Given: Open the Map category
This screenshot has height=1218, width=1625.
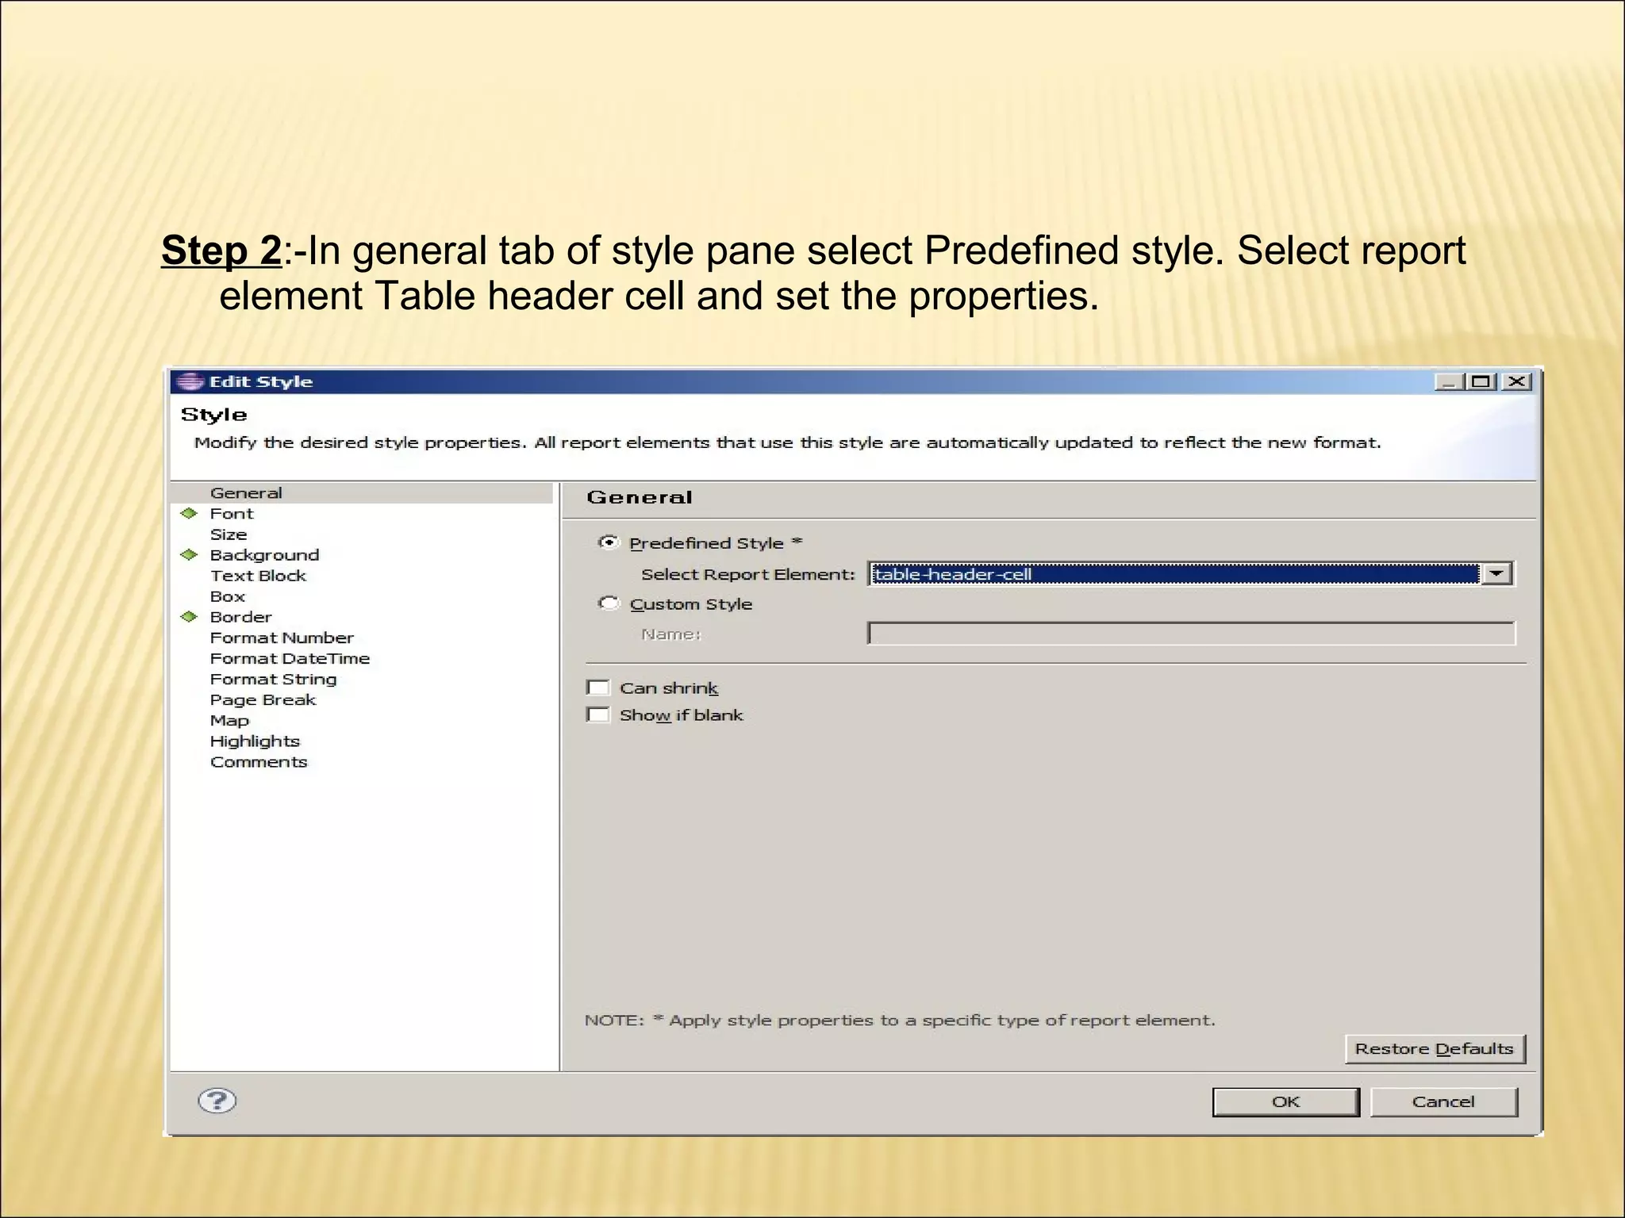Looking at the screenshot, I should (229, 720).
